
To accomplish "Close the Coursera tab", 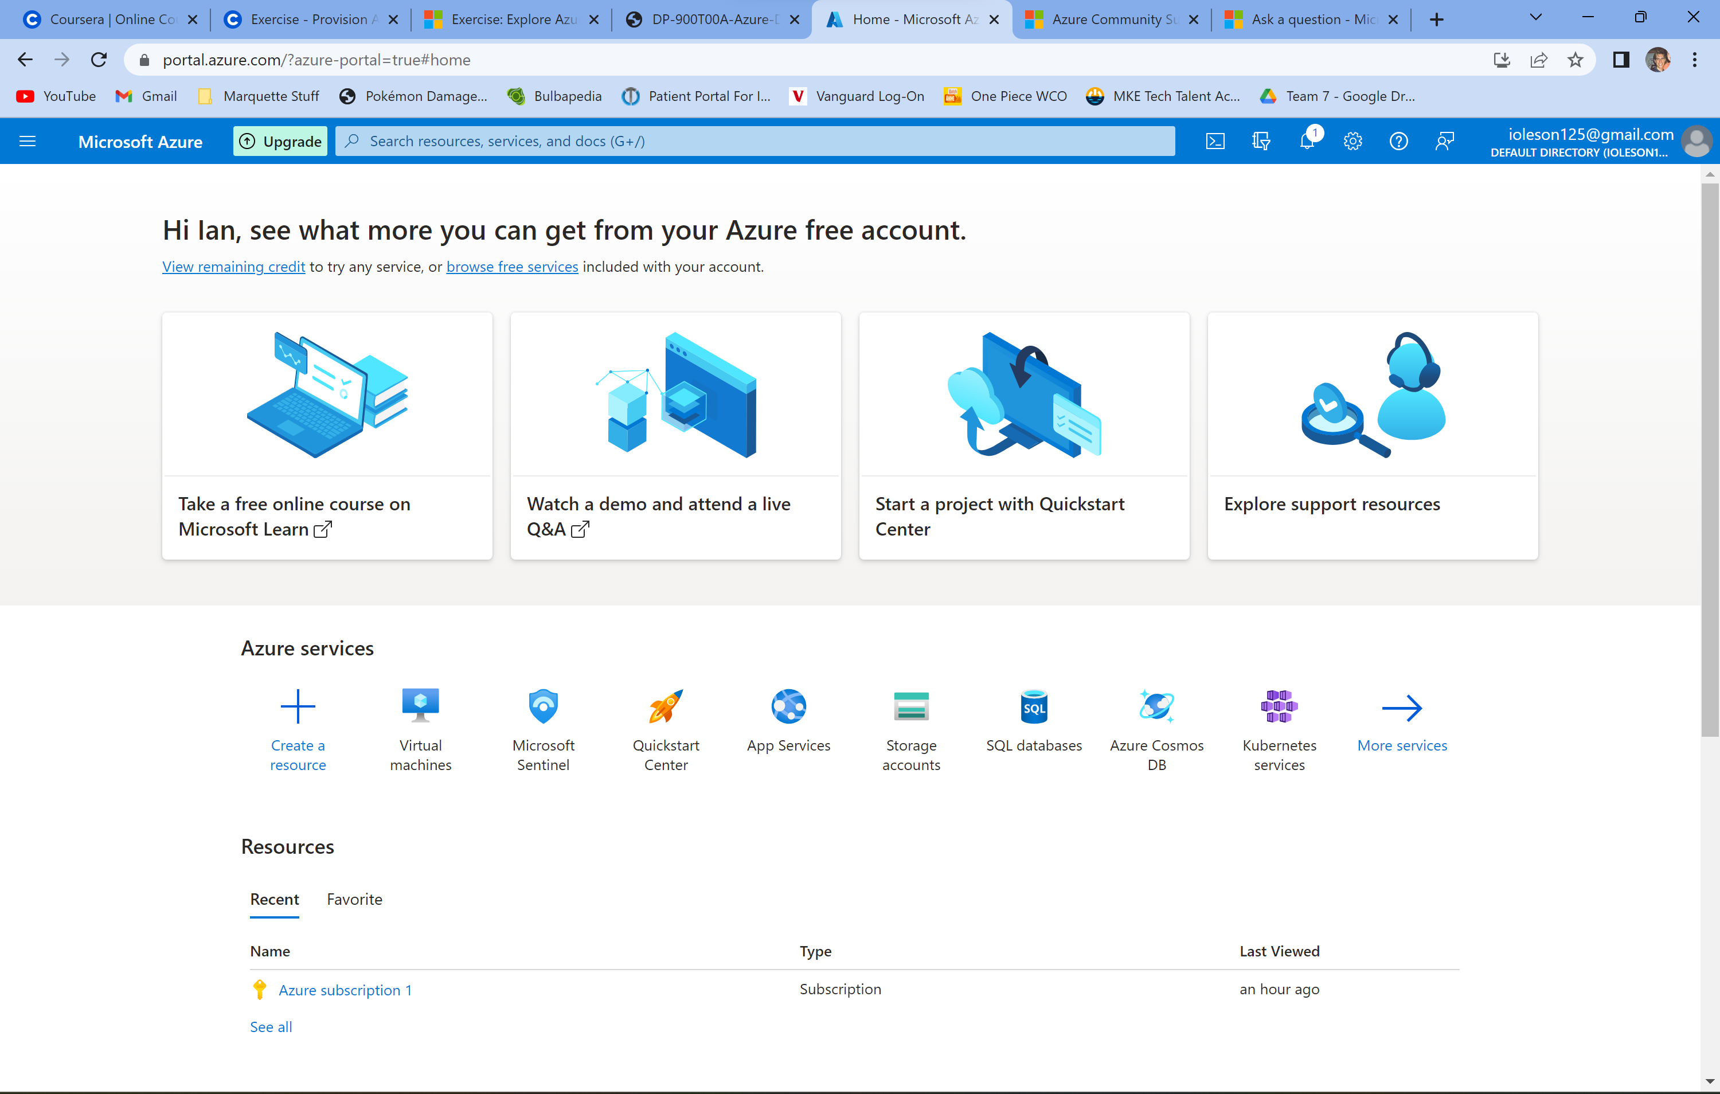I will 192,19.
